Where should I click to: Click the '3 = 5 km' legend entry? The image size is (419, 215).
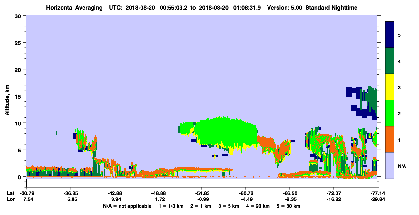coord(229,206)
